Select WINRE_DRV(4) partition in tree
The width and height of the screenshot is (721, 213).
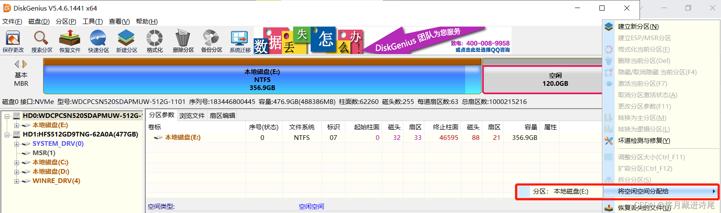click(56, 181)
